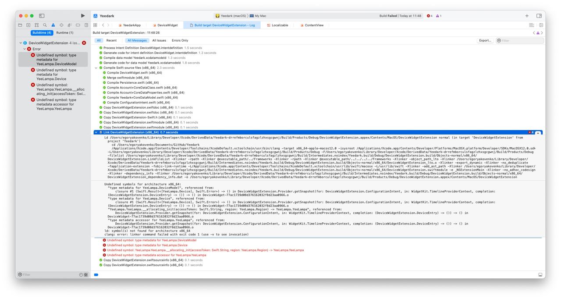
Task: Toggle the debug area button at bottom right
Action: pos(540,274)
